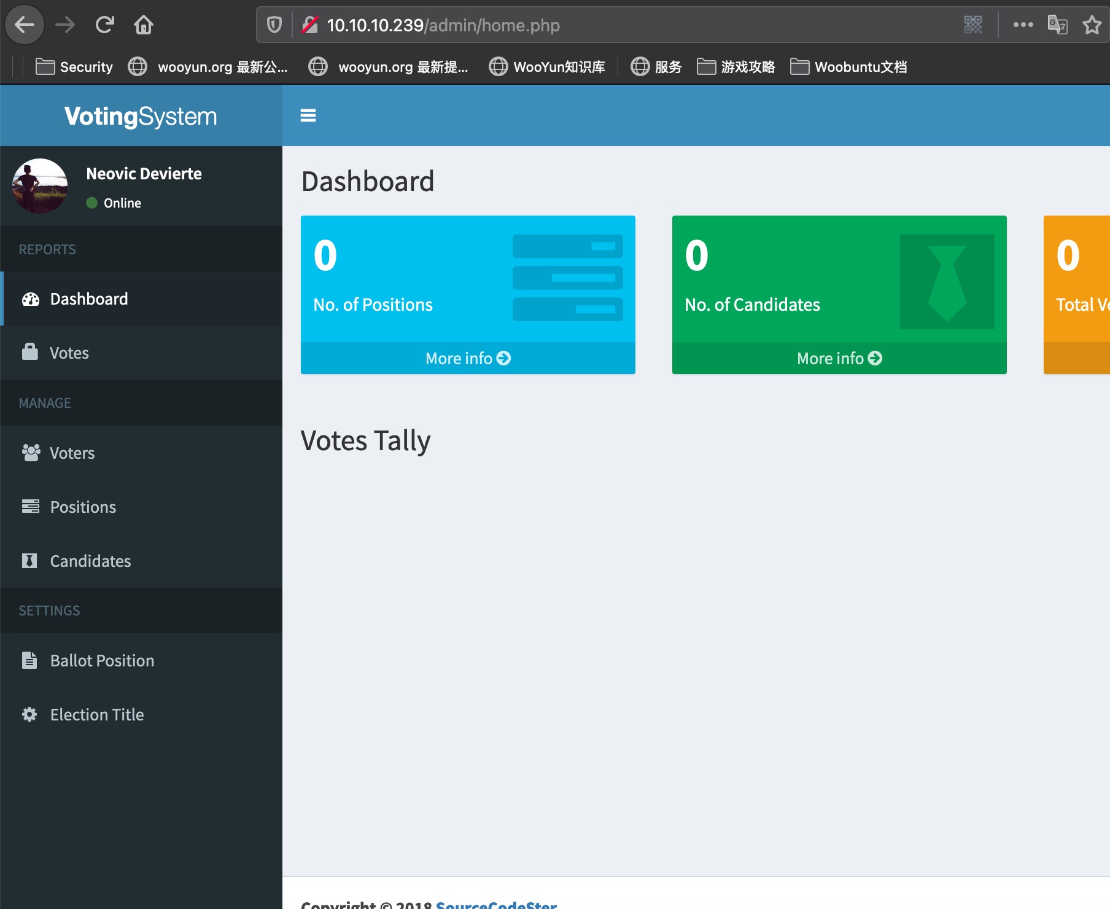1110x909 pixels.
Task: Click the SETTINGS section header
Action: [49, 611]
